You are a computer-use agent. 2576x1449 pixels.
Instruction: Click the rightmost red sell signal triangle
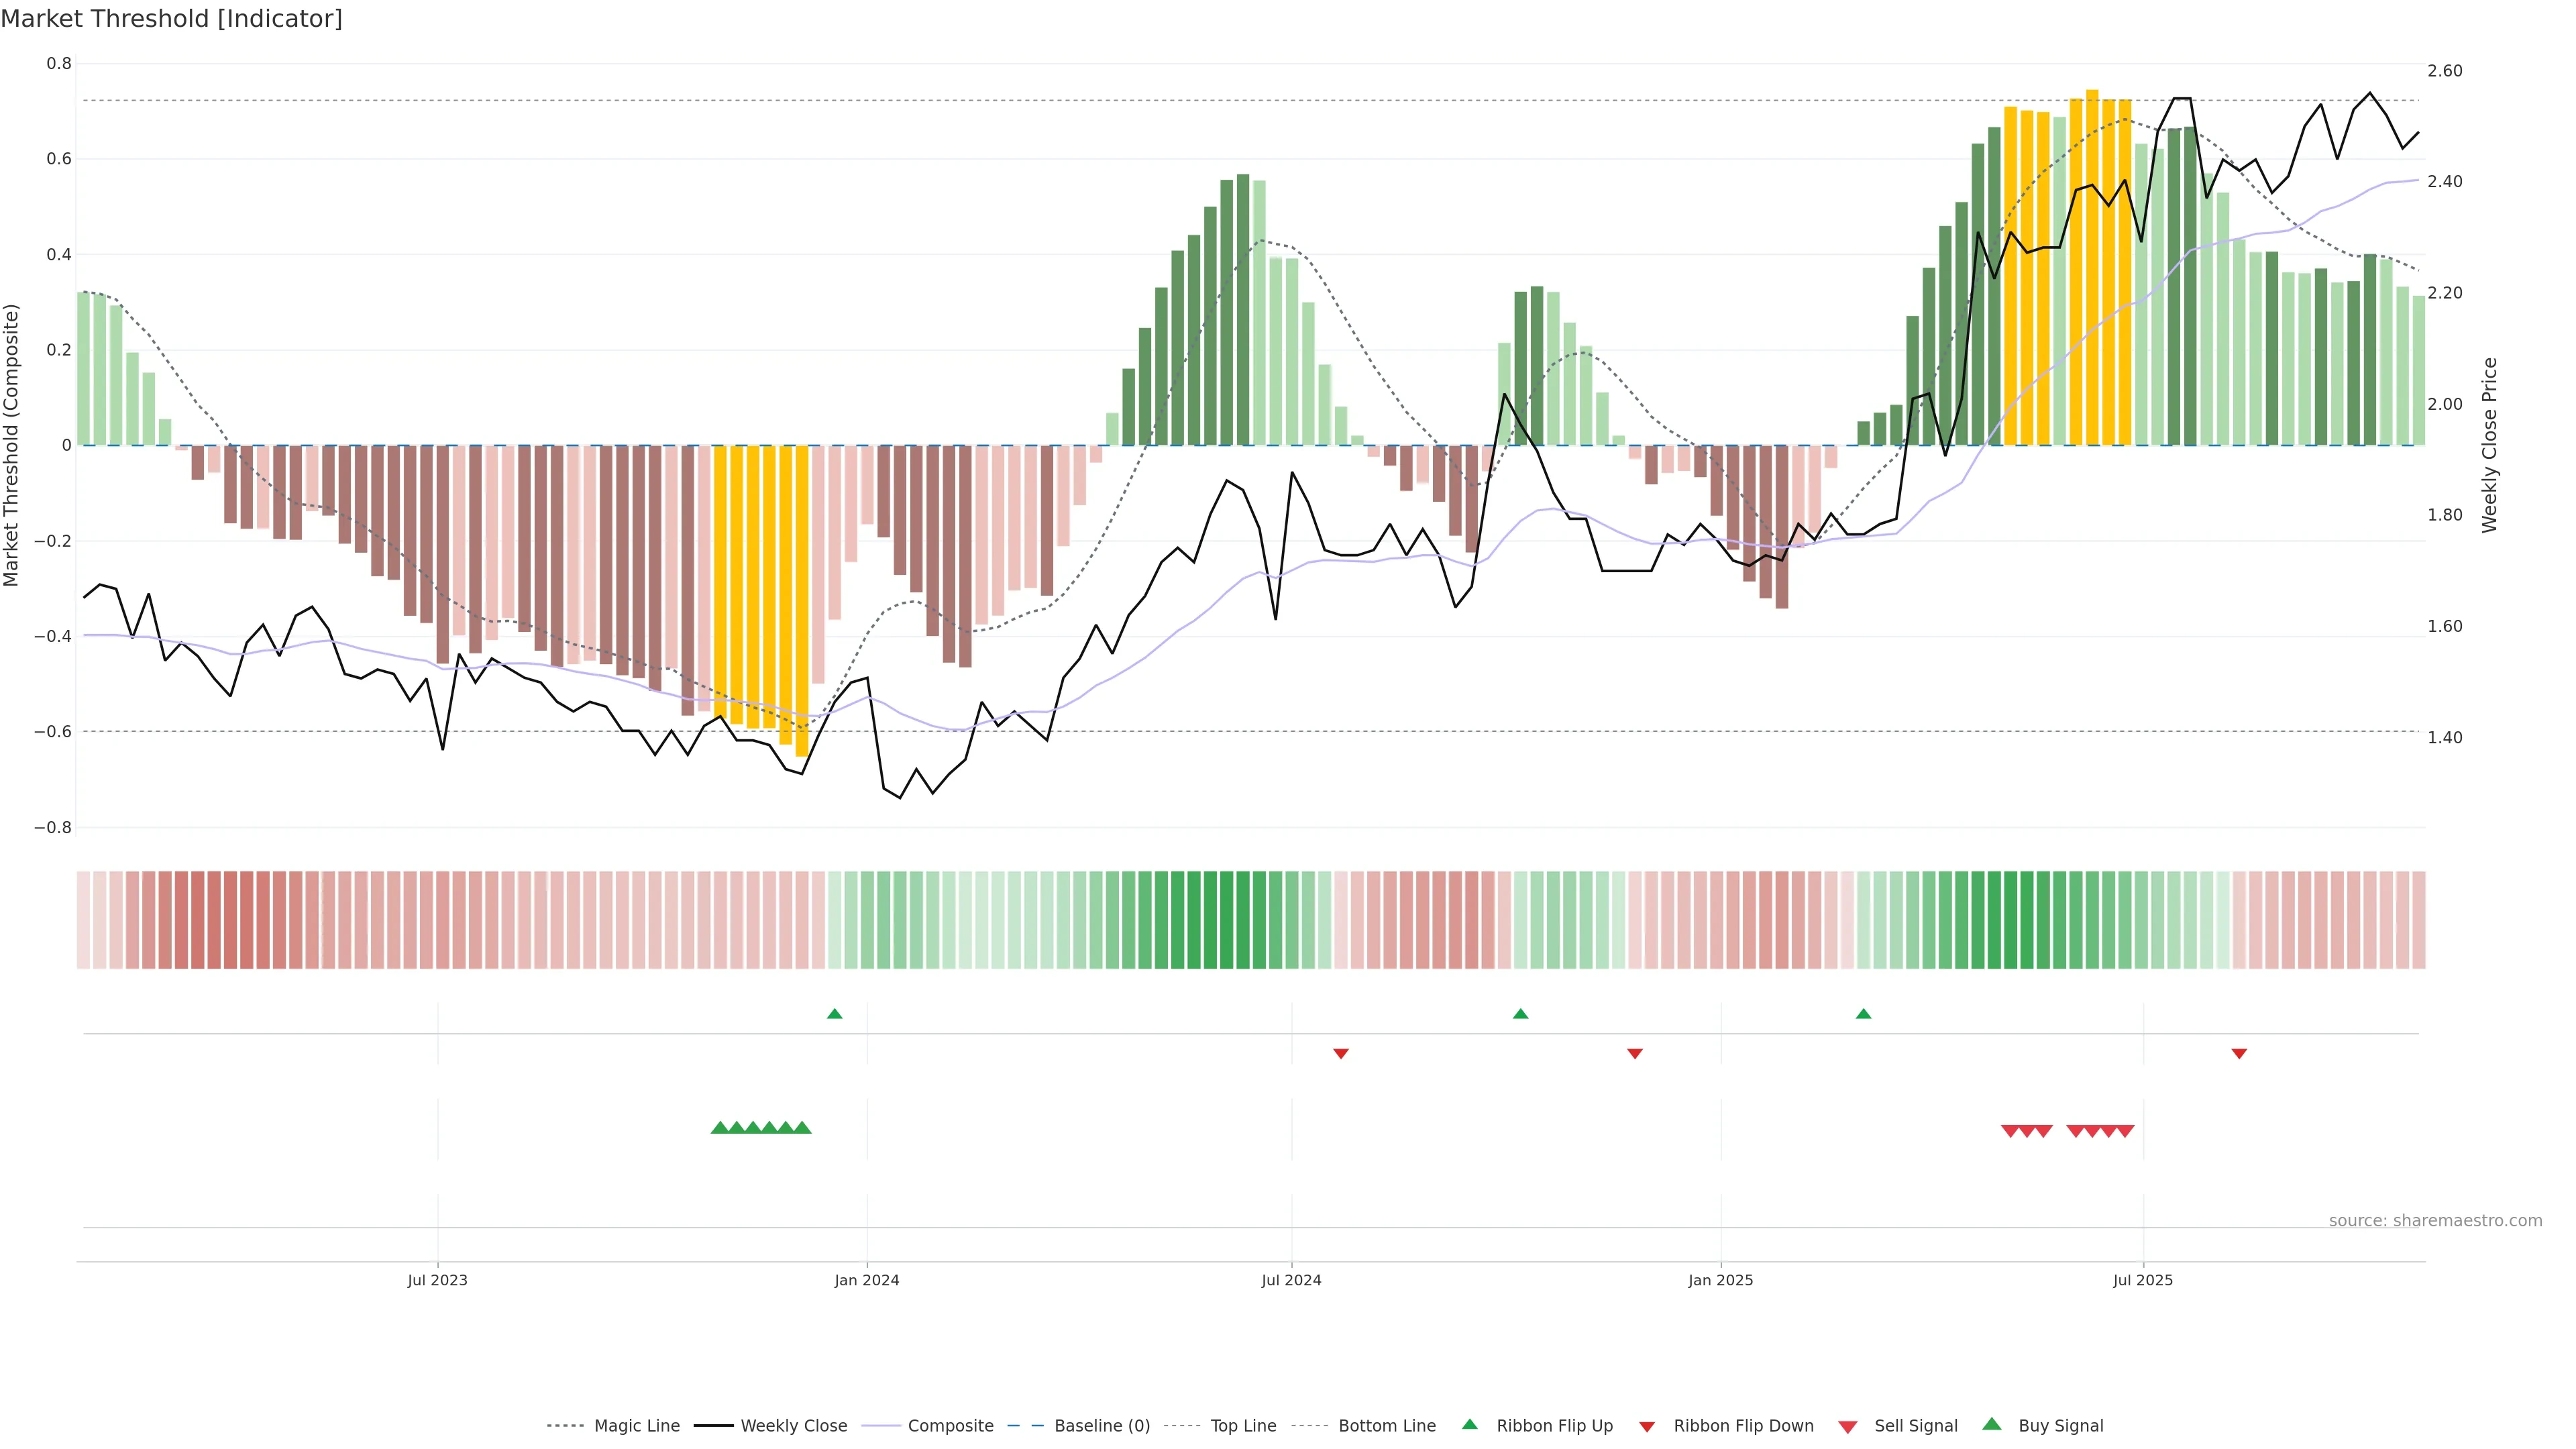tap(2125, 1131)
